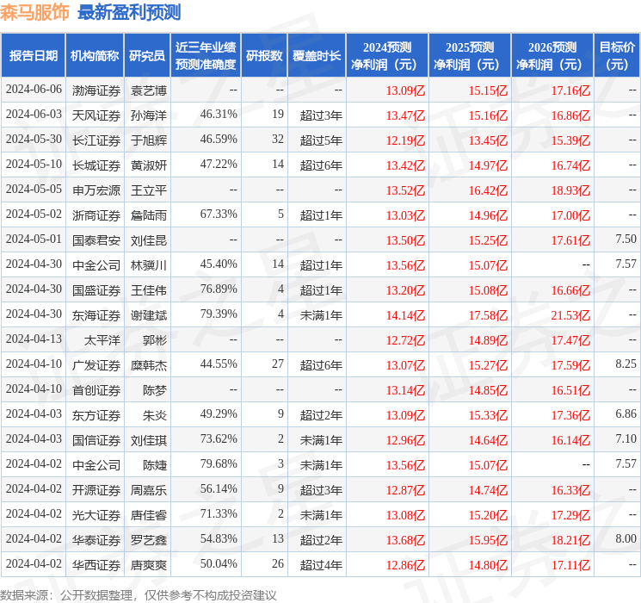Select the 华泰证券 institution cell
Viewport: 641px width, 603px height.
click(96, 540)
